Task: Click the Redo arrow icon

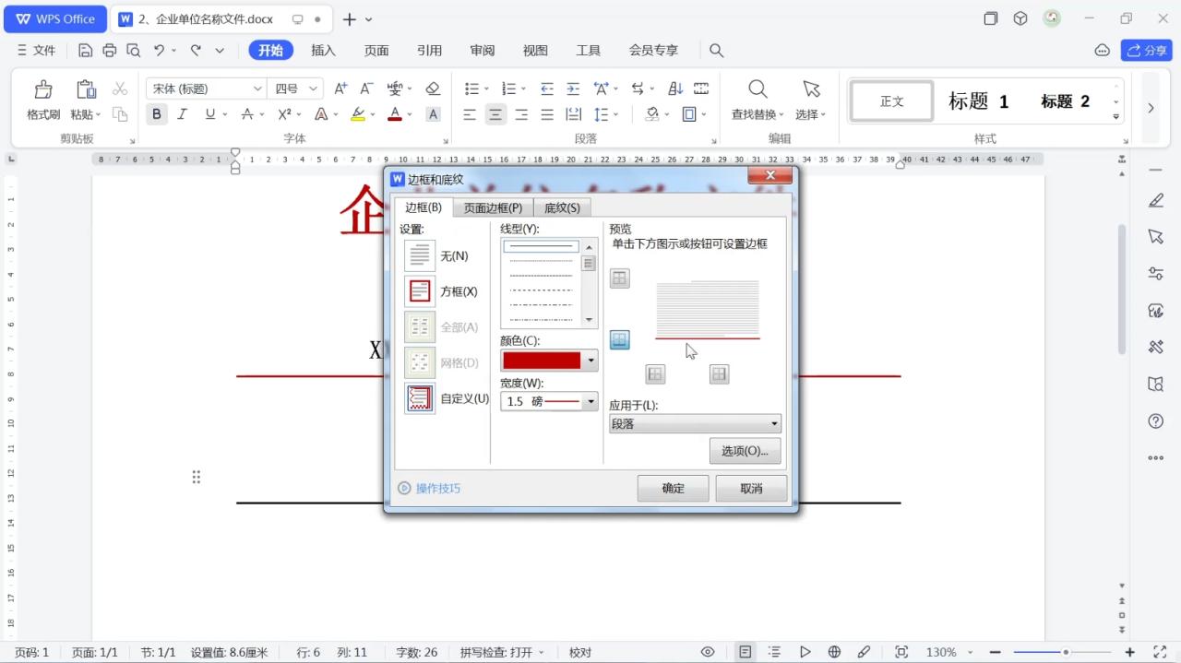Action: point(196,50)
